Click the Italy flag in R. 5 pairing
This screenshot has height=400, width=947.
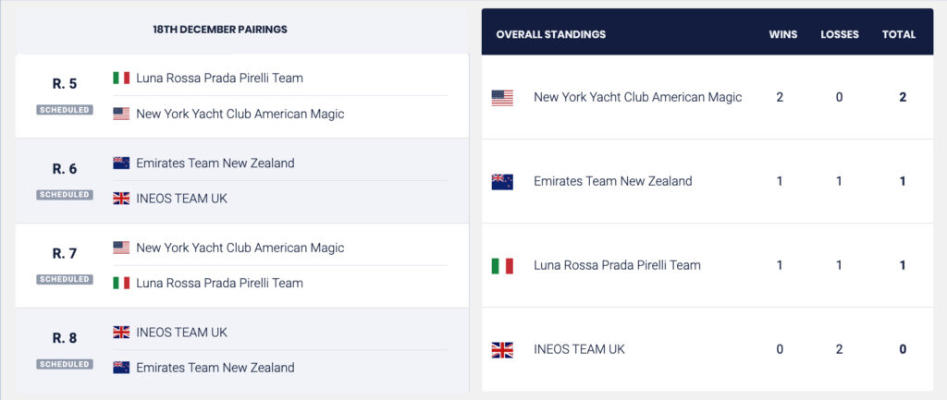[x=121, y=79]
